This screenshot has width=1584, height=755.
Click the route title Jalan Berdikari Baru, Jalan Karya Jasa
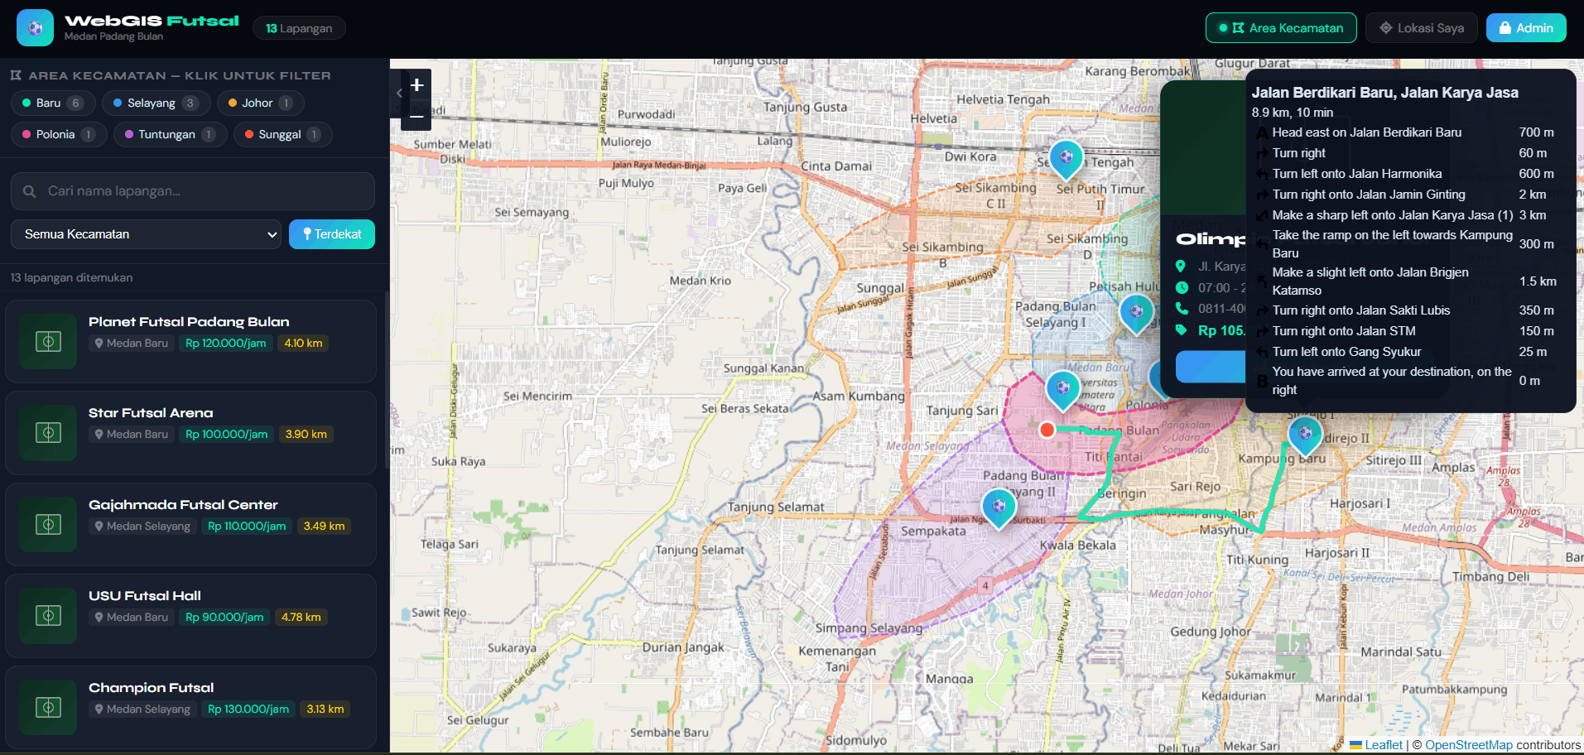point(1384,93)
